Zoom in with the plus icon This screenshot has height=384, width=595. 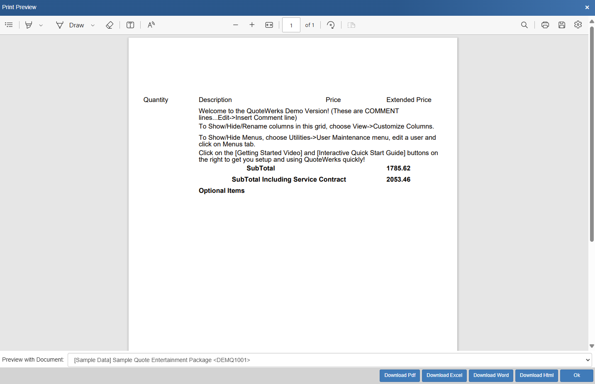pyautogui.click(x=252, y=25)
